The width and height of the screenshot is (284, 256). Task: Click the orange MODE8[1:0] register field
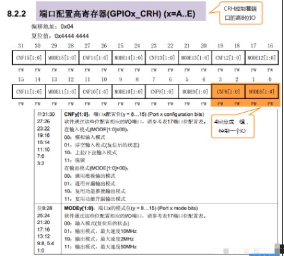pyautogui.click(x=262, y=92)
